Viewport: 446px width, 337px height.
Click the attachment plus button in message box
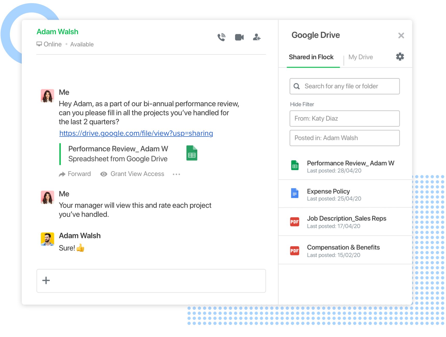[46, 280]
